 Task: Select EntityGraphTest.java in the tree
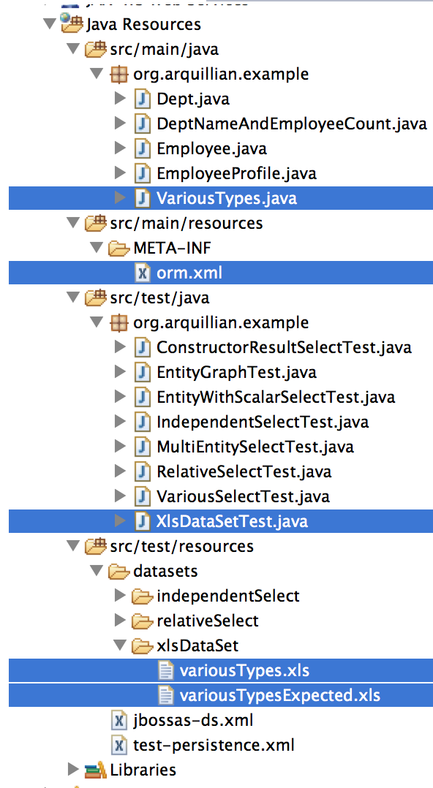point(236,372)
